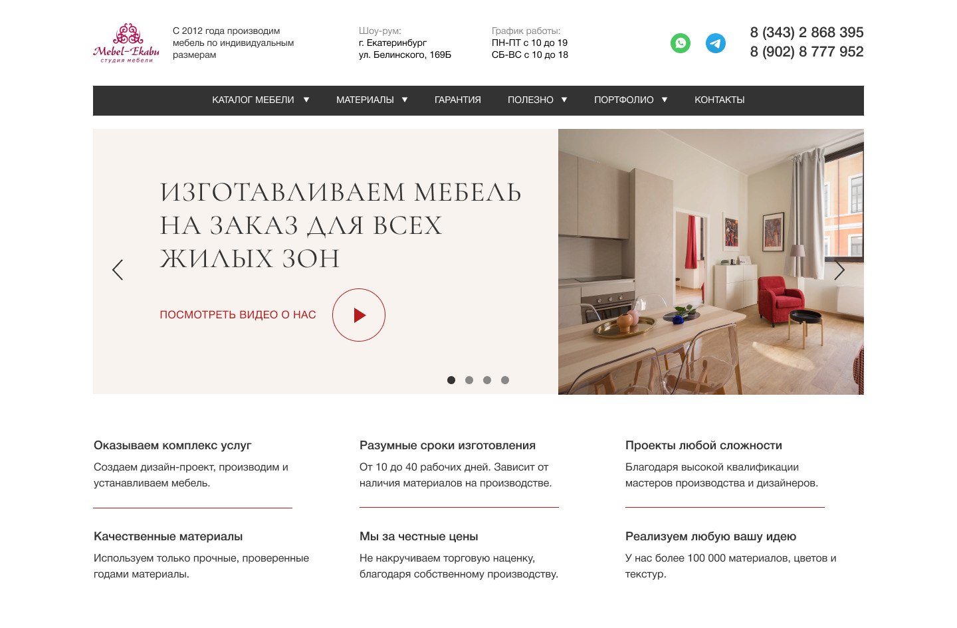The image size is (957, 628).
Task: Click the С 2012 года производим tagline
Action: click(x=233, y=43)
